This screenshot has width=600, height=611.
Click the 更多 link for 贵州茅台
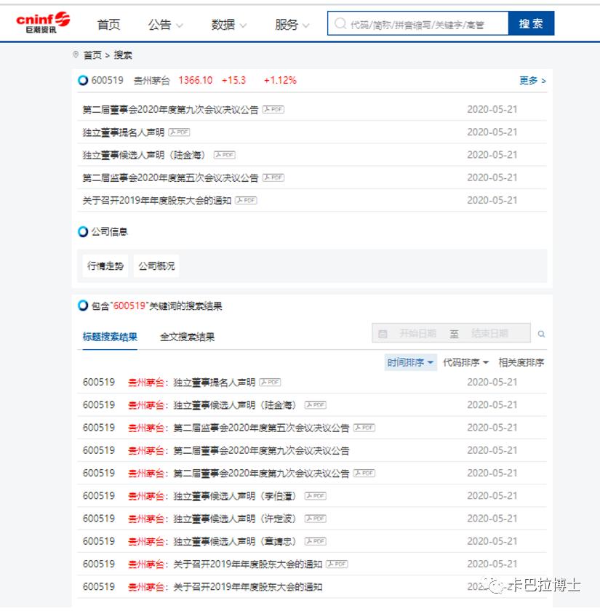click(x=529, y=81)
